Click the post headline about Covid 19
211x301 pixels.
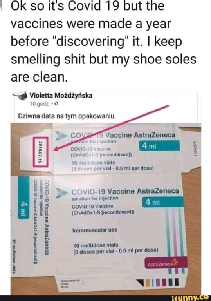tap(104, 41)
